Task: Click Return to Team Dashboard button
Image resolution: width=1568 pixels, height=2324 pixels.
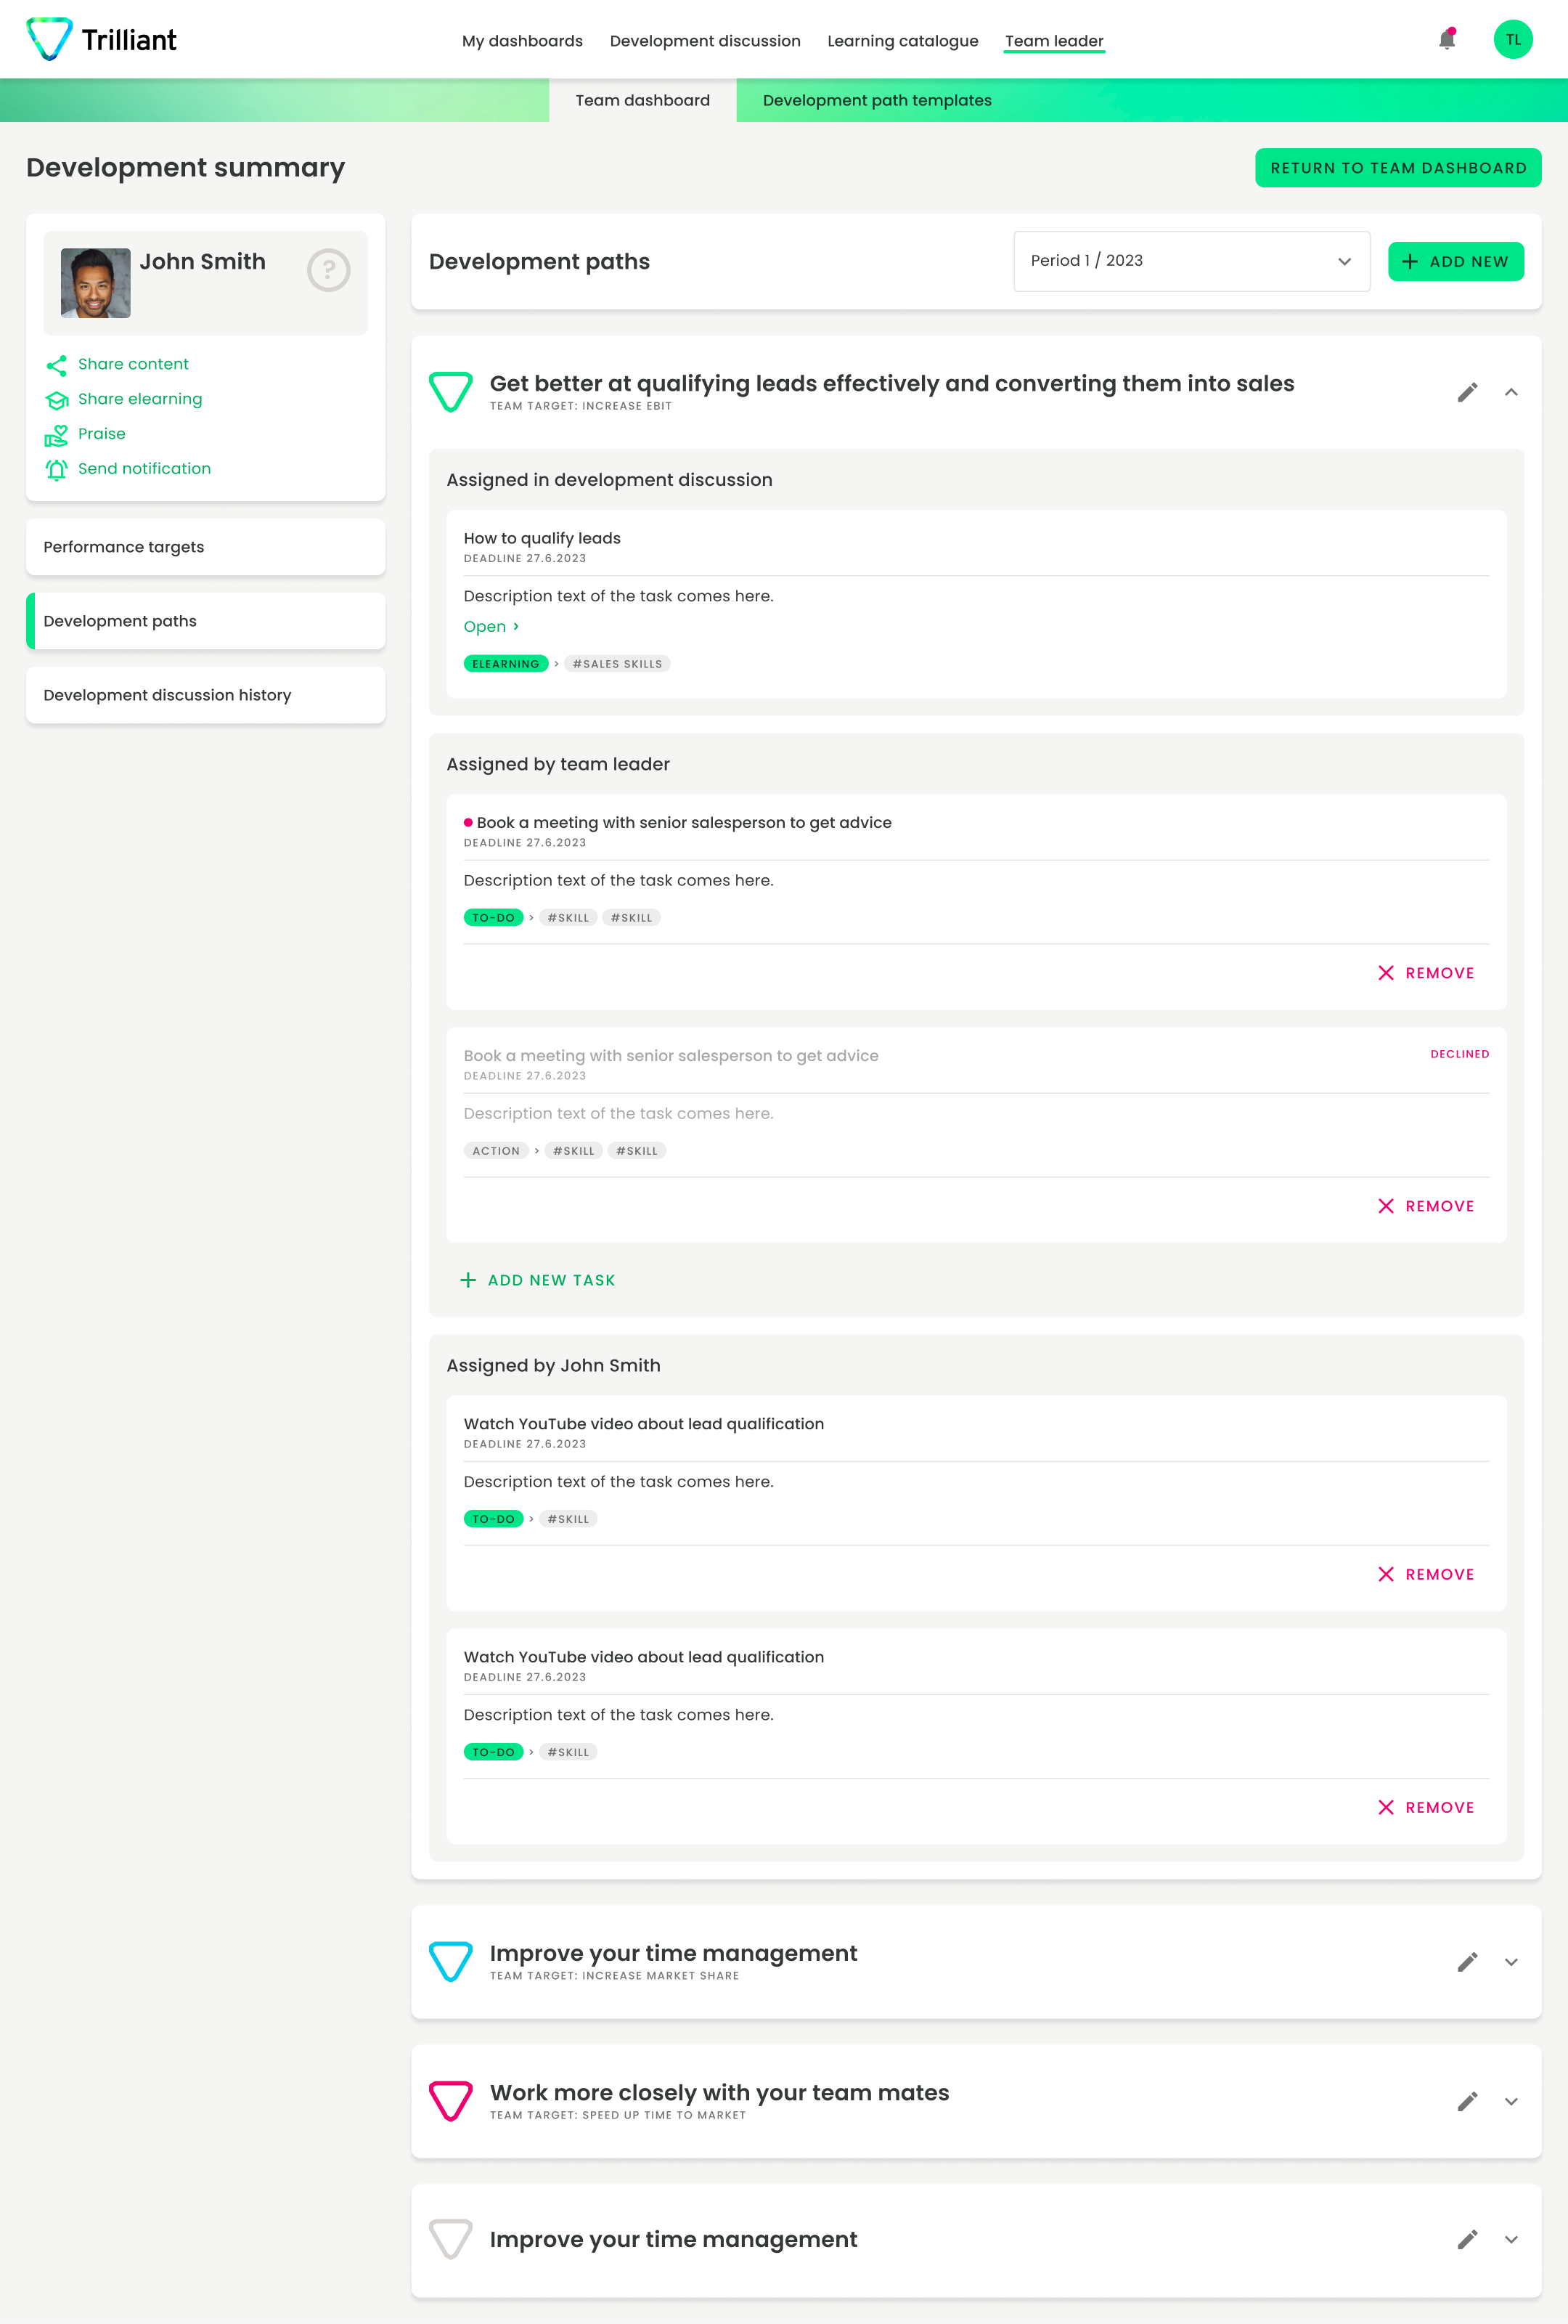Action: pos(1397,168)
